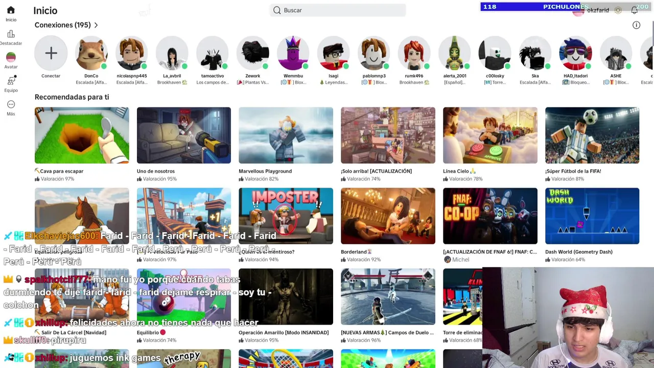654x368 pixels.
Task: Click Valoración 64% under Dash World
Action: click(x=565, y=260)
